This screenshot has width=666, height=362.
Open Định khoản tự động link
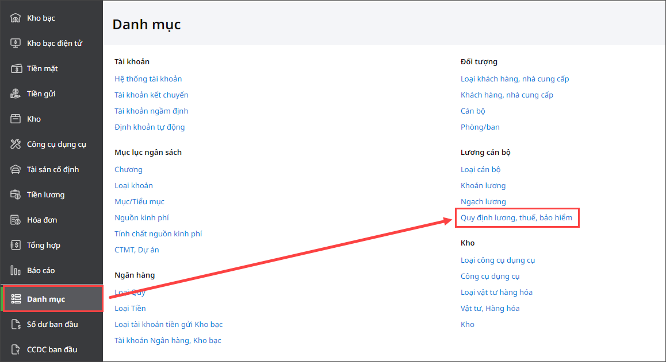point(150,127)
